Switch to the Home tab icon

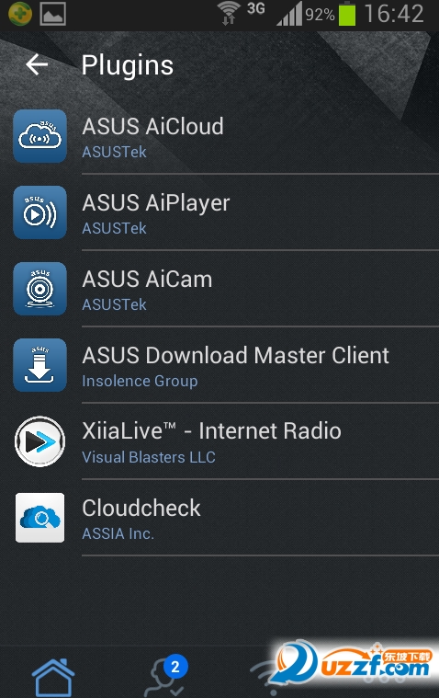(53, 678)
